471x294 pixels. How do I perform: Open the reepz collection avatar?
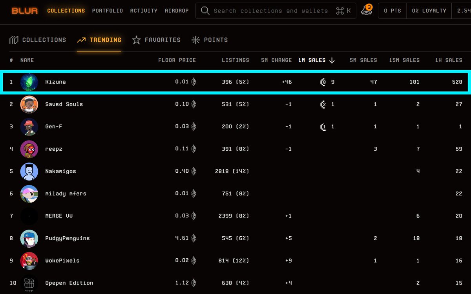[29, 149]
